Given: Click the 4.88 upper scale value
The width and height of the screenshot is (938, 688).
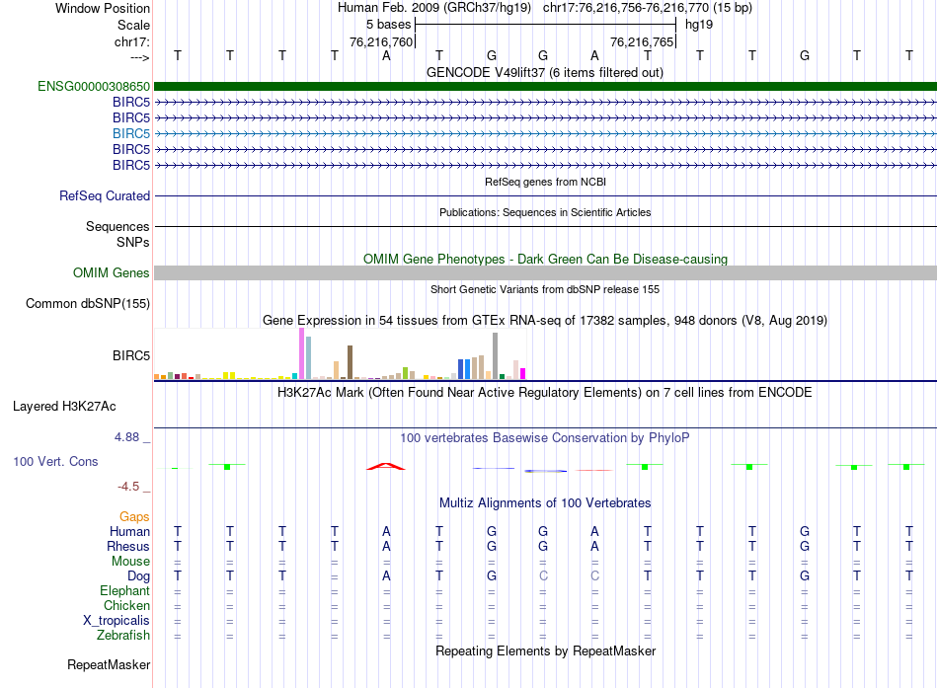Looking at the screenshot, I should tap(126, 436).
